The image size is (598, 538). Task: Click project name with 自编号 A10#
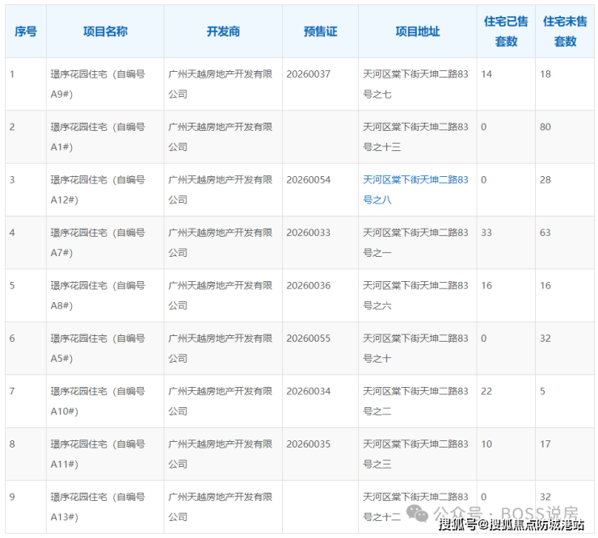(97, 401)
